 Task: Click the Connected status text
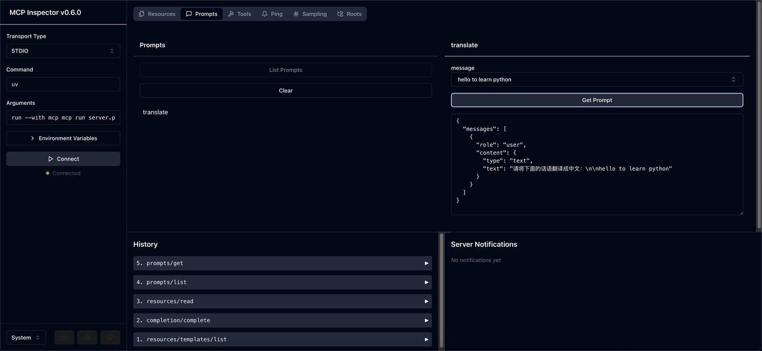point(66,173)
